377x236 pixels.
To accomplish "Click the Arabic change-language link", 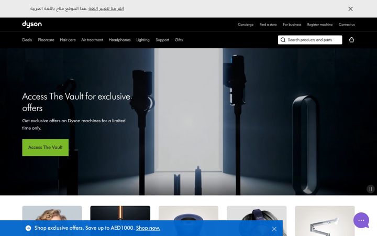I will 106,9.
